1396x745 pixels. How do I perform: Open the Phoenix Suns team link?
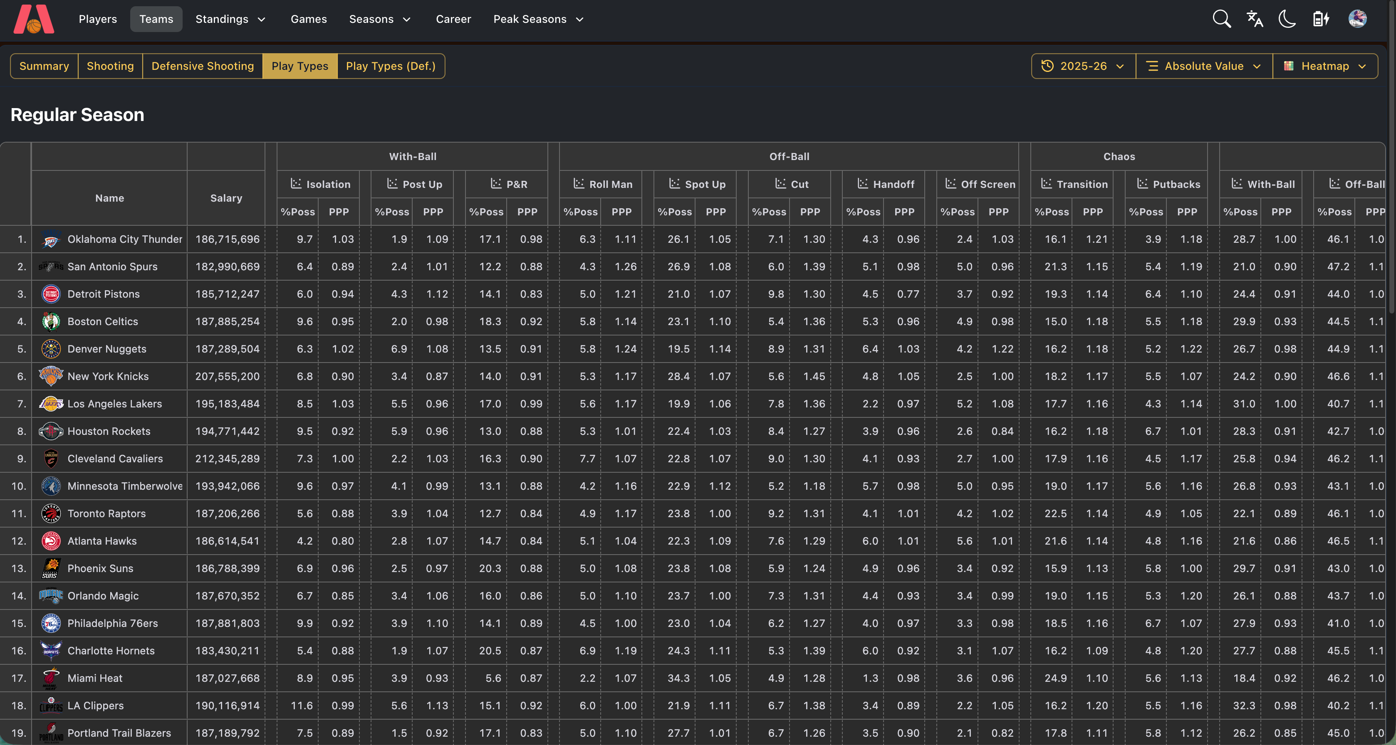click(x=100, y=568)
